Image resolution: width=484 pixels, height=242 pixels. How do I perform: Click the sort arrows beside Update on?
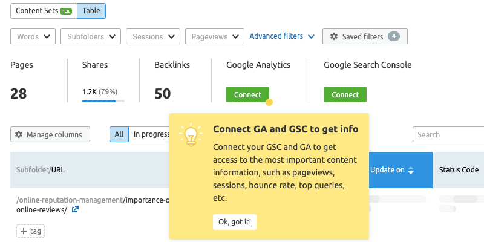411,170
